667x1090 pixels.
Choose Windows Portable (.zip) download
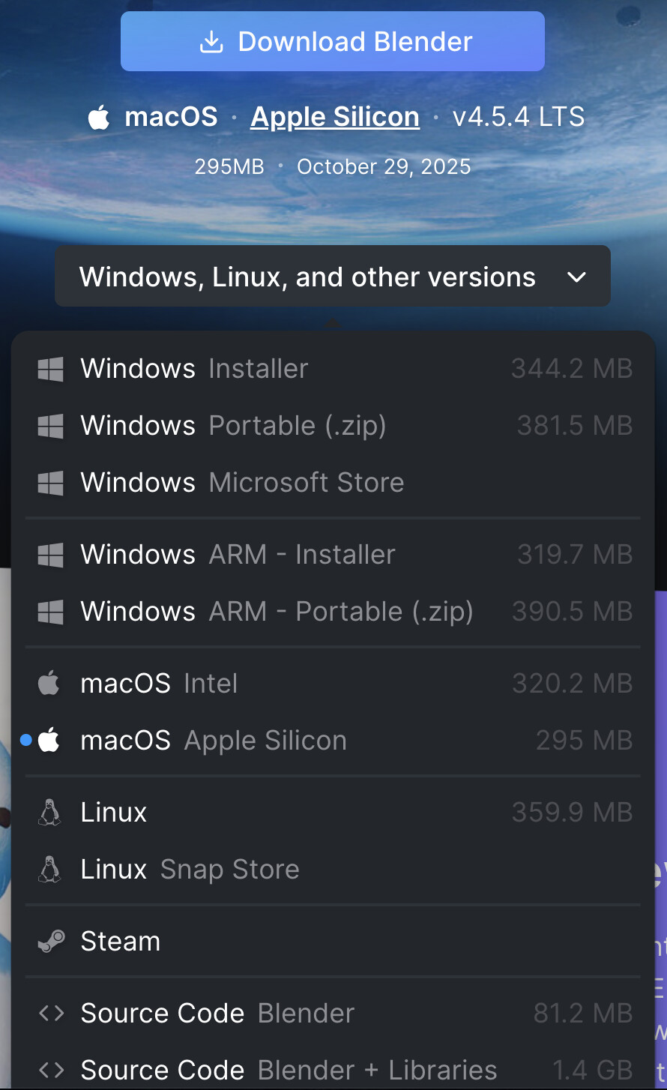[x=233, y=426]
